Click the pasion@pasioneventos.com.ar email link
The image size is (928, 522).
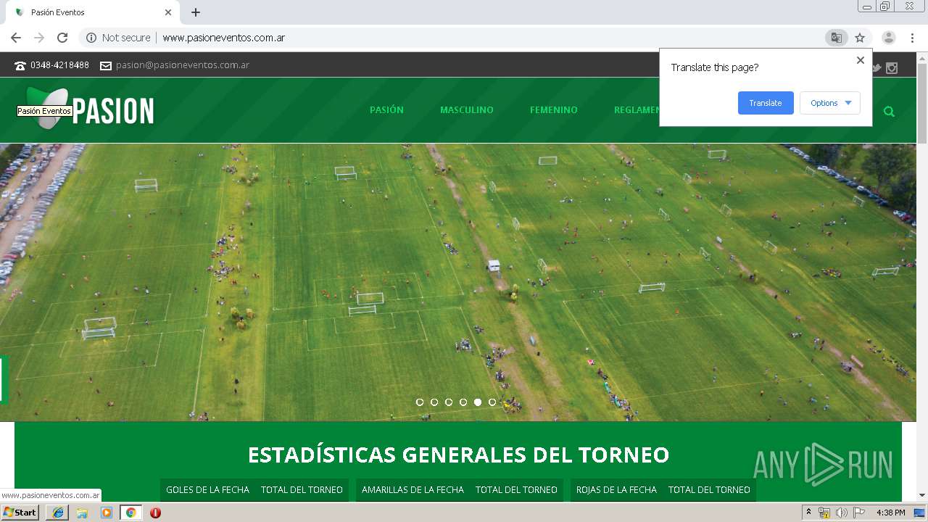pyautogui.click(x=183, y=65)
